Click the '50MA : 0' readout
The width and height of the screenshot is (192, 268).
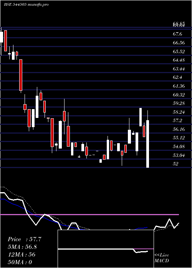pyautogui.click(x=20, y=262)
